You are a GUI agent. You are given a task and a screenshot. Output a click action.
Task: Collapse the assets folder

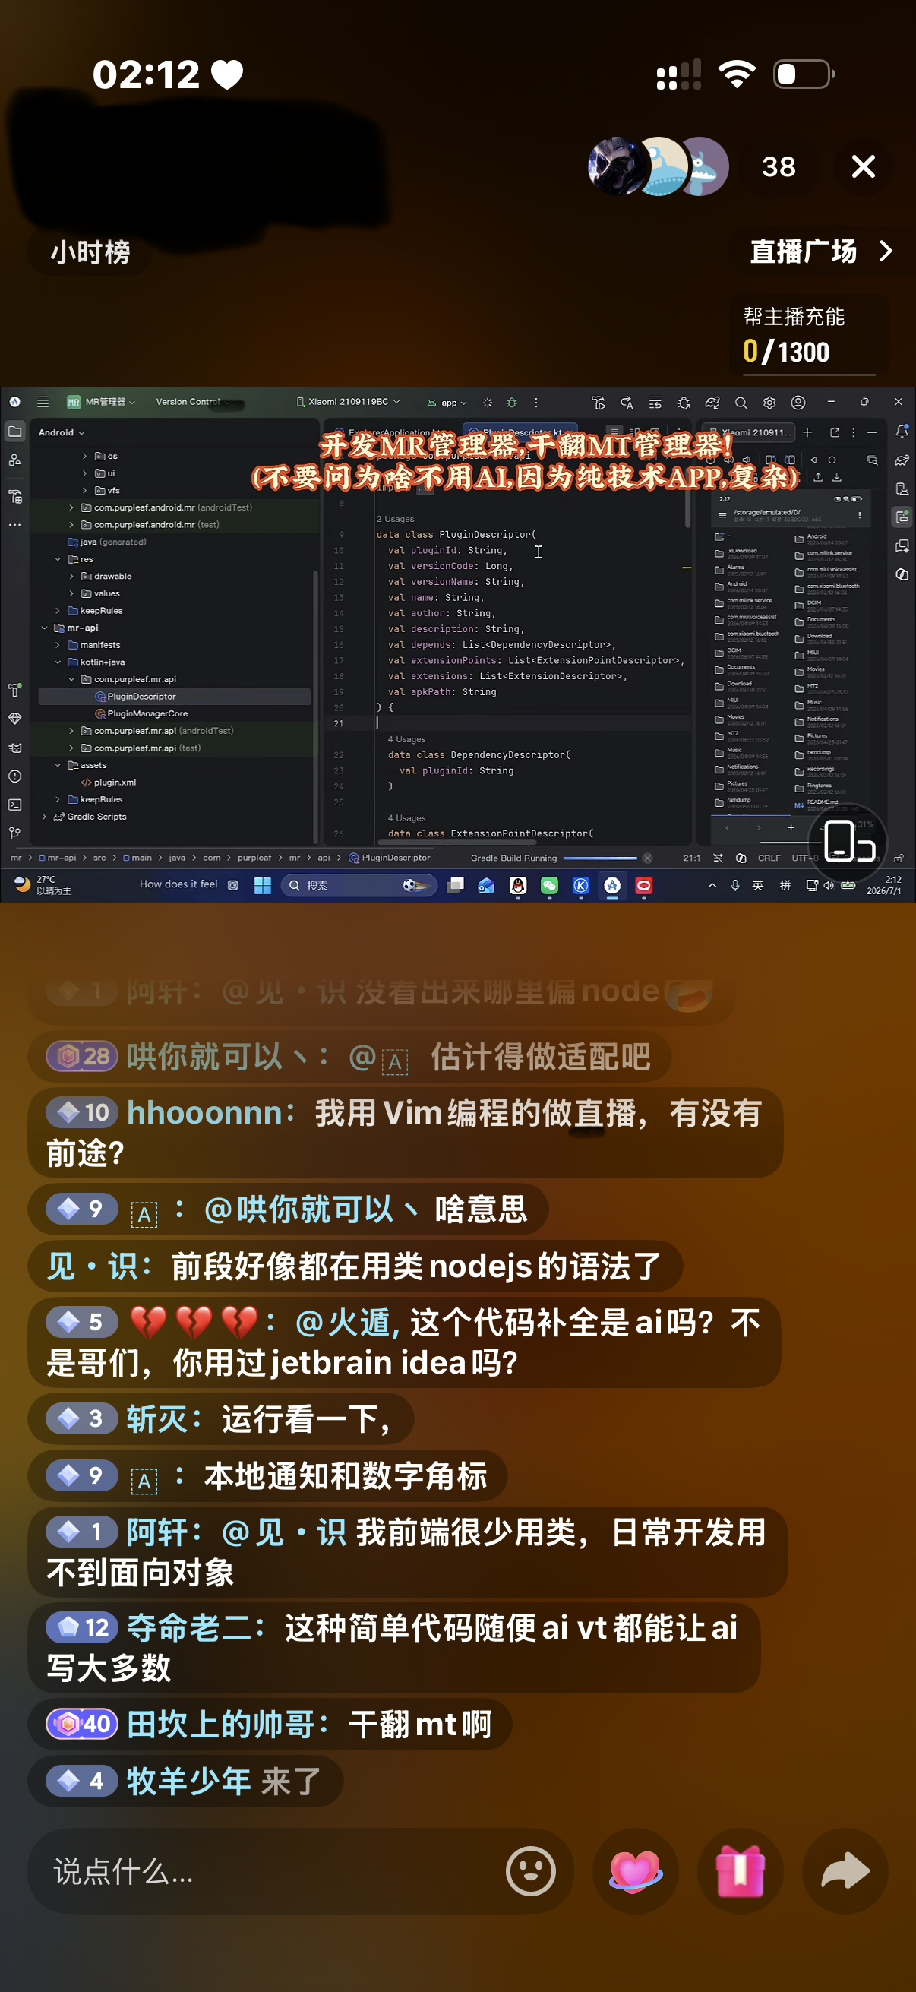pyautogui.click(x=58, y=765)
